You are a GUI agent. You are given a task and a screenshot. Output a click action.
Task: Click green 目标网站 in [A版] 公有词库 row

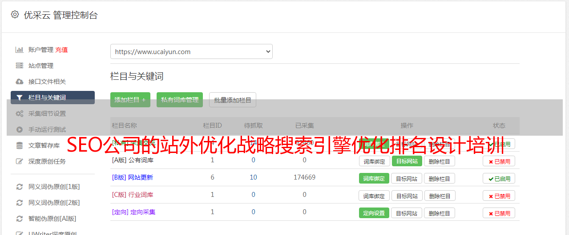point(407,161)
